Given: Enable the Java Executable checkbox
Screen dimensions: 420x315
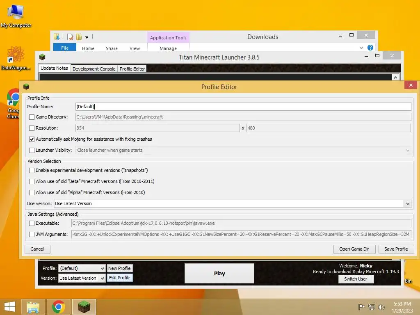Looking at the screenshot, I should click(32, 223).
